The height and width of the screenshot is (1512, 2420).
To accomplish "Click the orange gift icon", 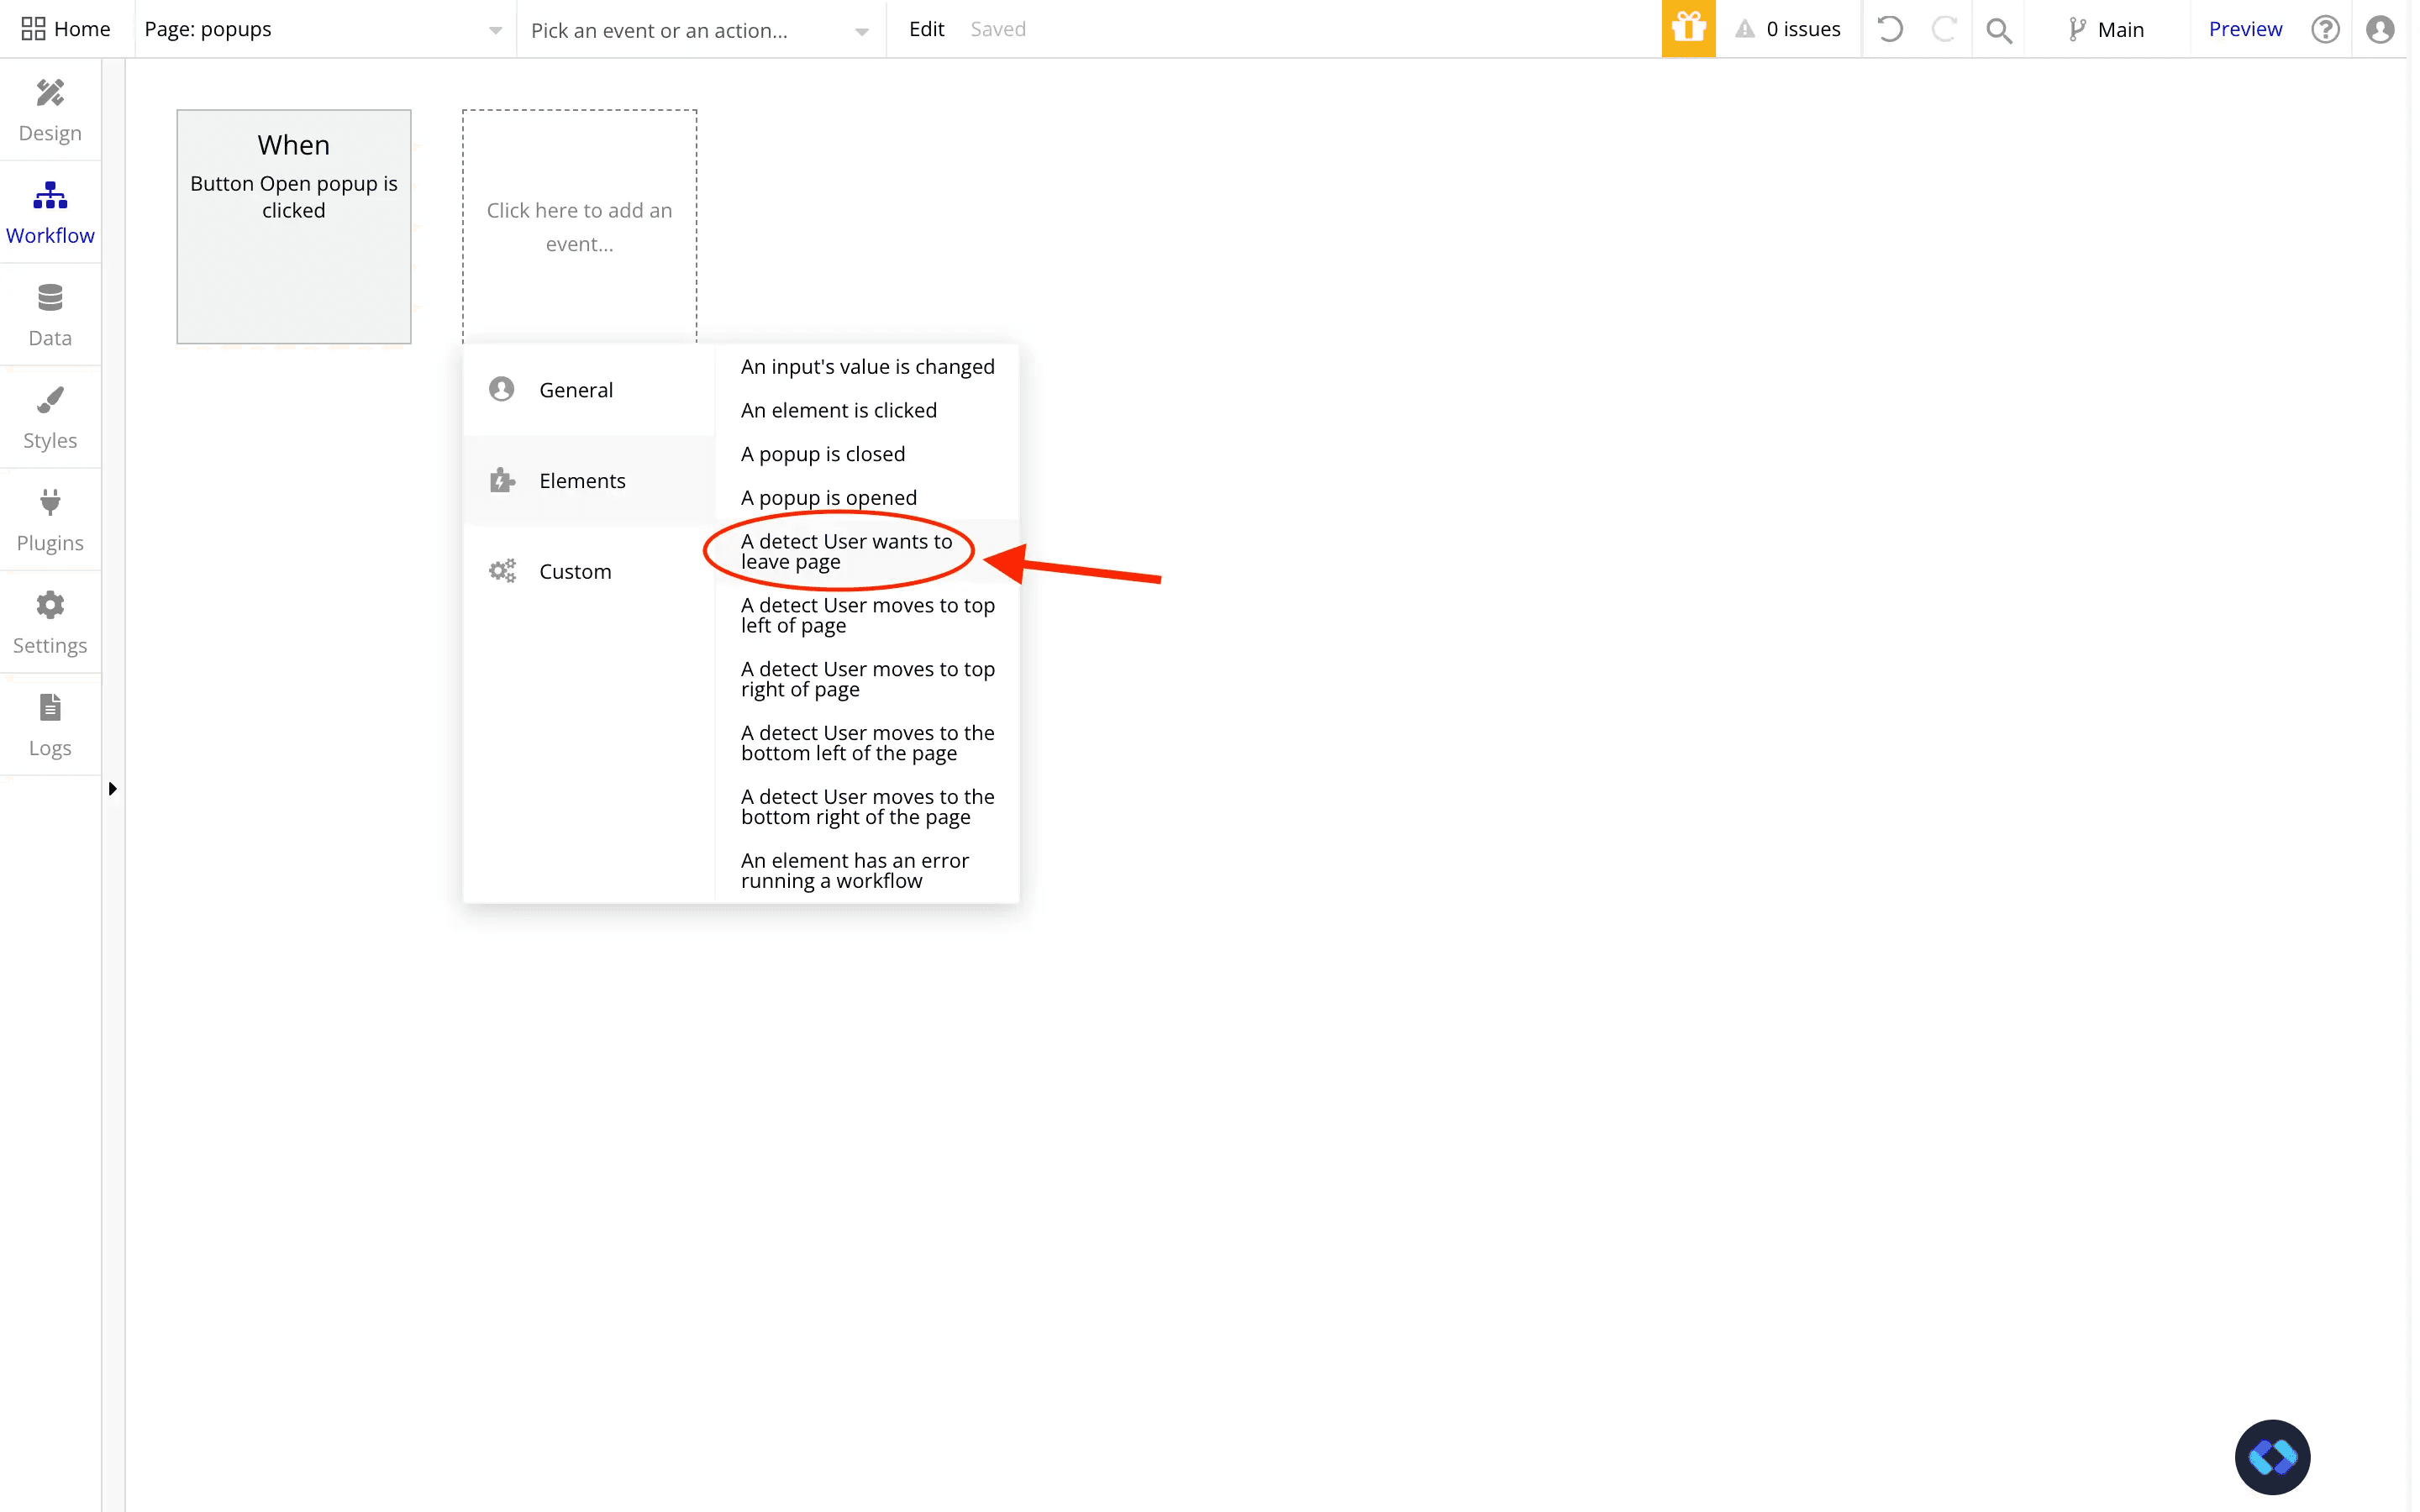I will [1688, 29].
